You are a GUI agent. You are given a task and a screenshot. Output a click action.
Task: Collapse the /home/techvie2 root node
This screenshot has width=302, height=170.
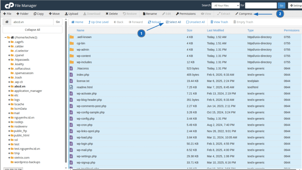pyautogui.click(x=5, y=37)
